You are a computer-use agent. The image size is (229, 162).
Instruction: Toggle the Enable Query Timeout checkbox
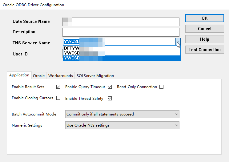tap(110, 87)
